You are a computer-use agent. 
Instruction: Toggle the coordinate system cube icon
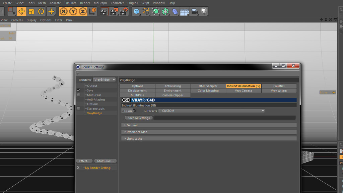pos(92,11)
